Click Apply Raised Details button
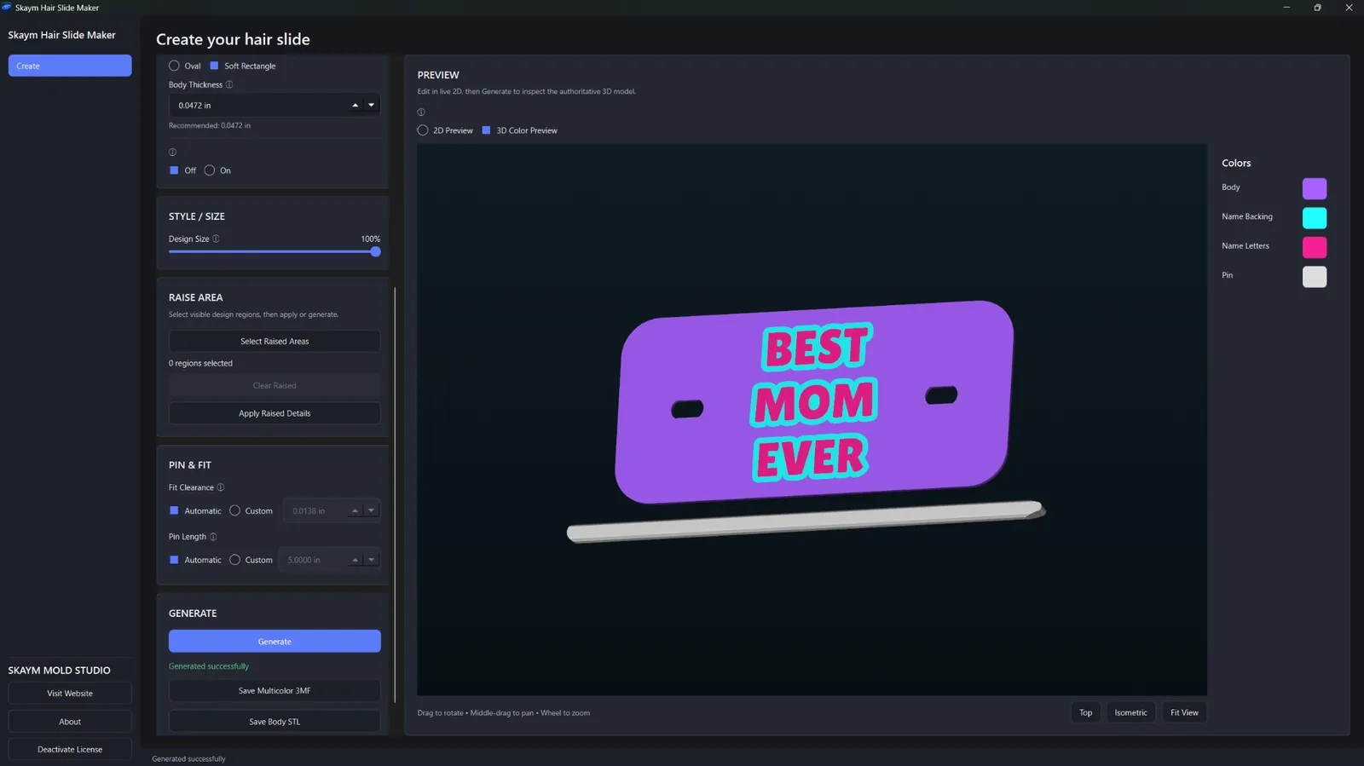This screenshot has width=1364, height=766. pos(275,413)
